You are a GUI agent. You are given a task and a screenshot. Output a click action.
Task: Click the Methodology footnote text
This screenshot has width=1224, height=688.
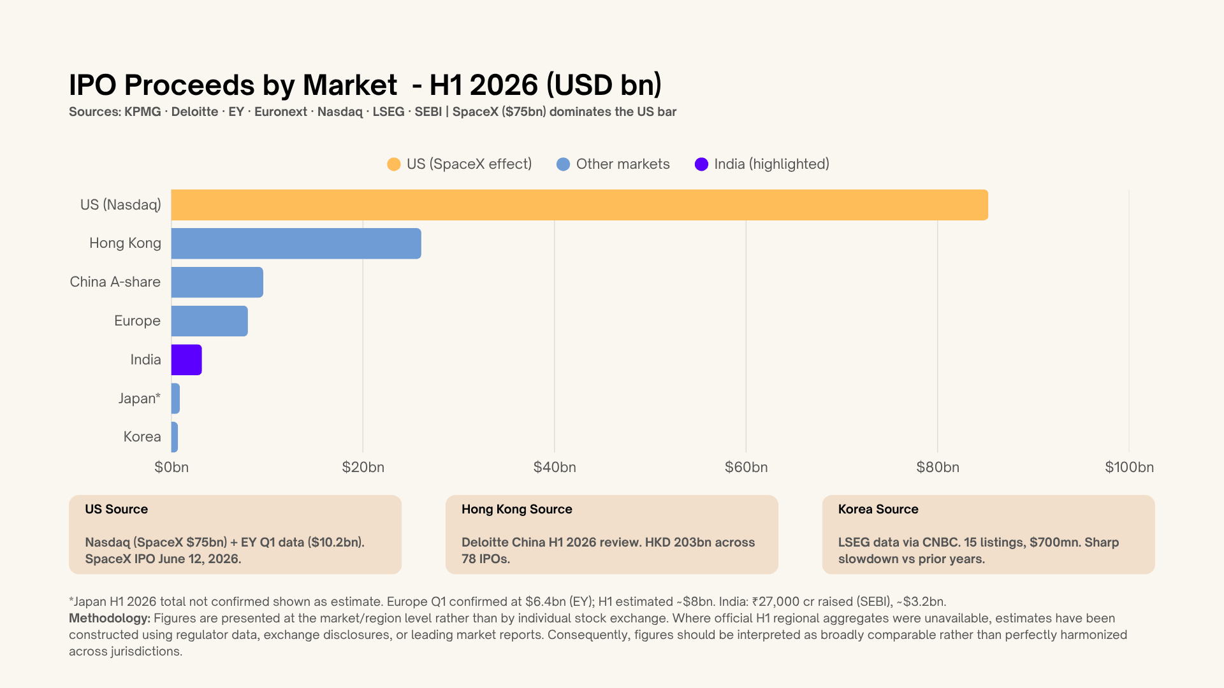pos(598,634)
